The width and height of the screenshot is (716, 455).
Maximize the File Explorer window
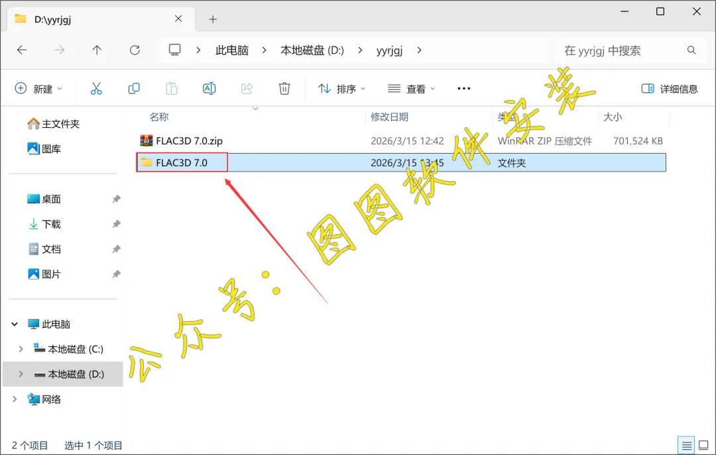660,11
